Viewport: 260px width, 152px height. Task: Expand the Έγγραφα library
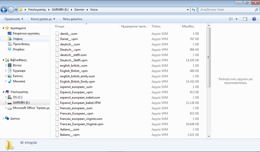6,71
